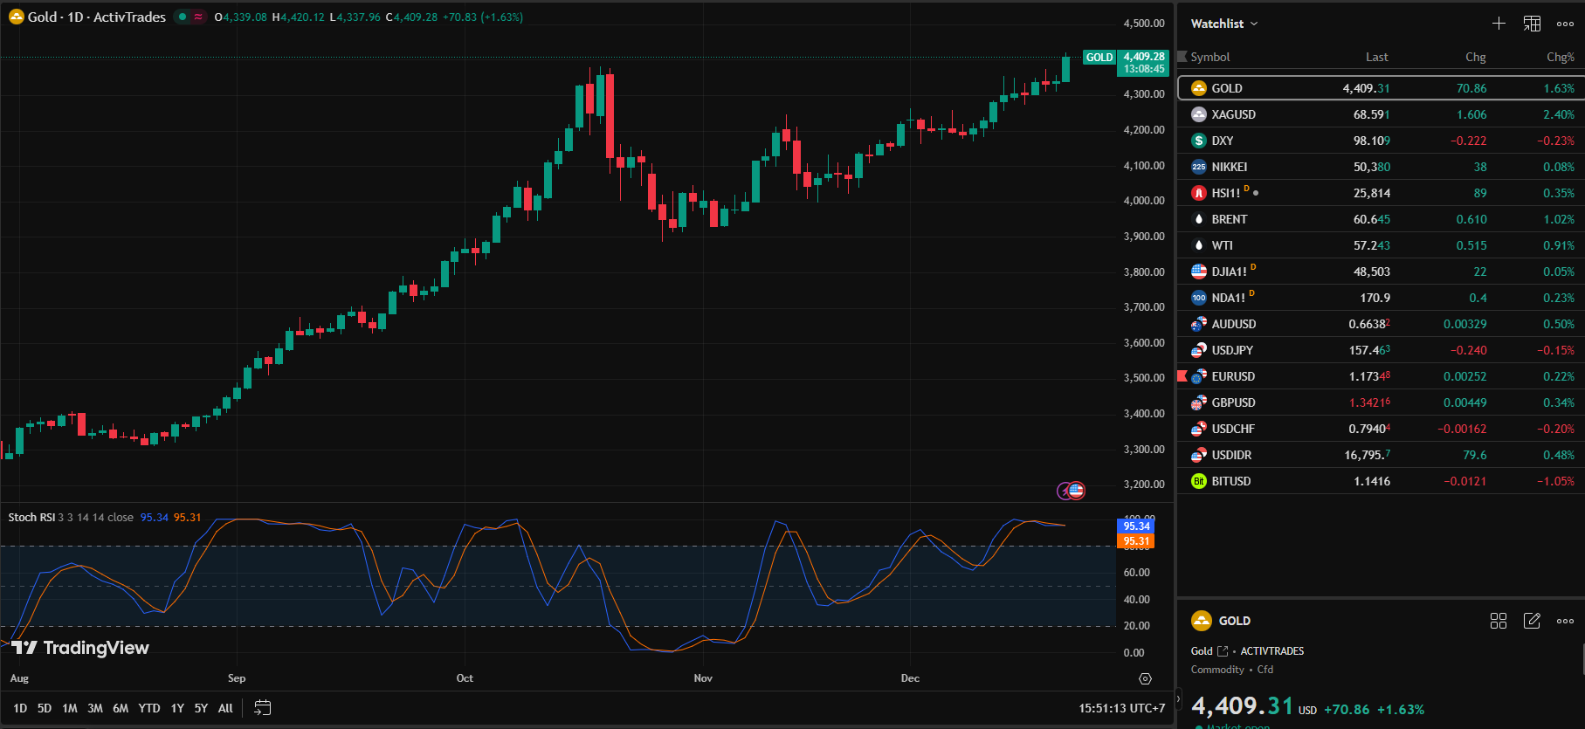Toggle the red flag on the EURUSD row
This screenshot has height=729, width=1585.
(x=1182, y=376)
